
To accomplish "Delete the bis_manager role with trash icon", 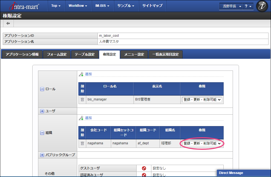I will pos(82,100).
